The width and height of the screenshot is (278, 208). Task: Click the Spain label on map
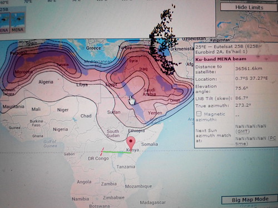pos(31,43)
